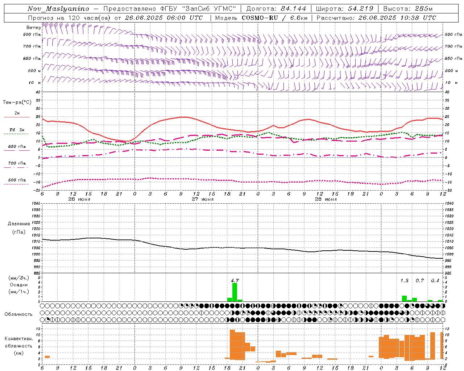Click the Ветер label of the wind panel
Viewport: 464px width, 371px height.
click(x=33, y=28)
